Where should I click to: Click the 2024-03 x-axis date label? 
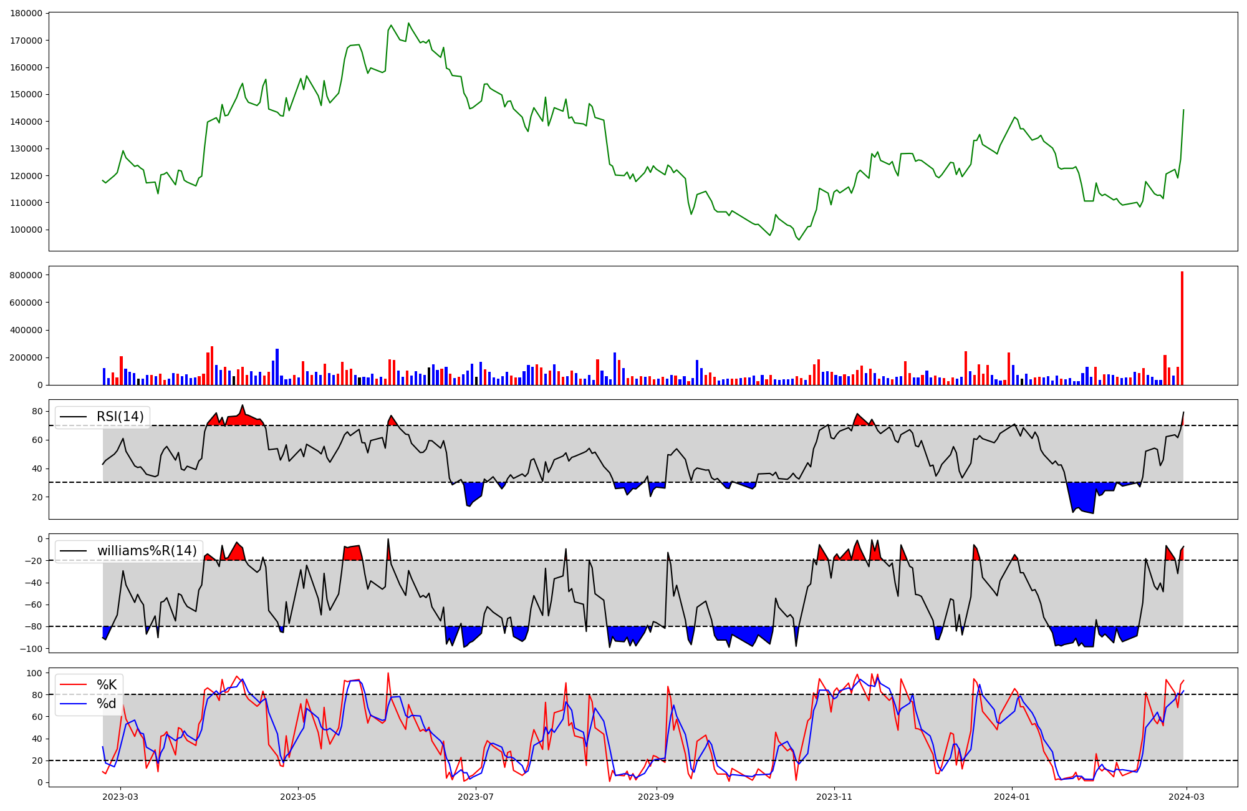[1185, 797]
